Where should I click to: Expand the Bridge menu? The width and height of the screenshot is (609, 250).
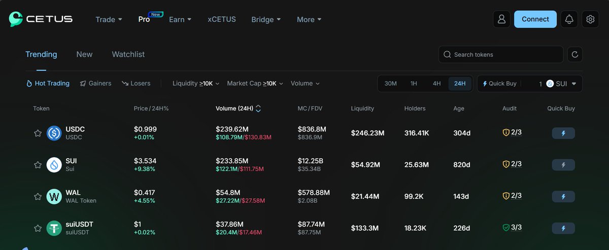click(x=266, y=19)
